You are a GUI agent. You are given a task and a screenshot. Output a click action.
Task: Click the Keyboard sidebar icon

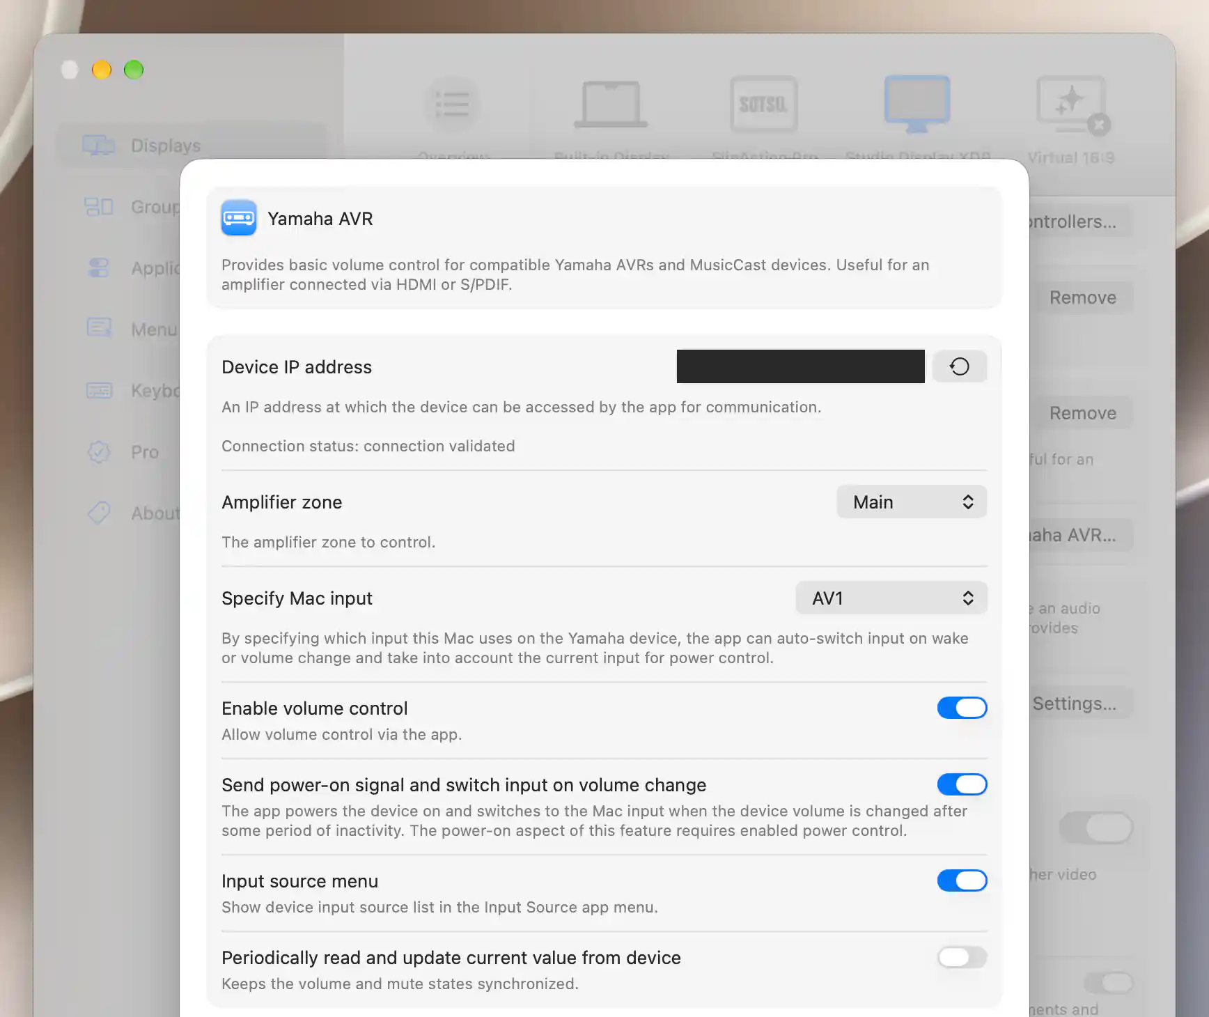pos(99,391)
